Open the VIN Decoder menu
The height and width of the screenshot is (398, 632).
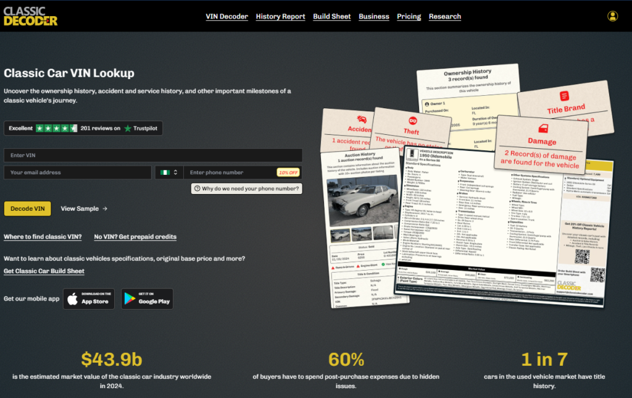(227, 17)
